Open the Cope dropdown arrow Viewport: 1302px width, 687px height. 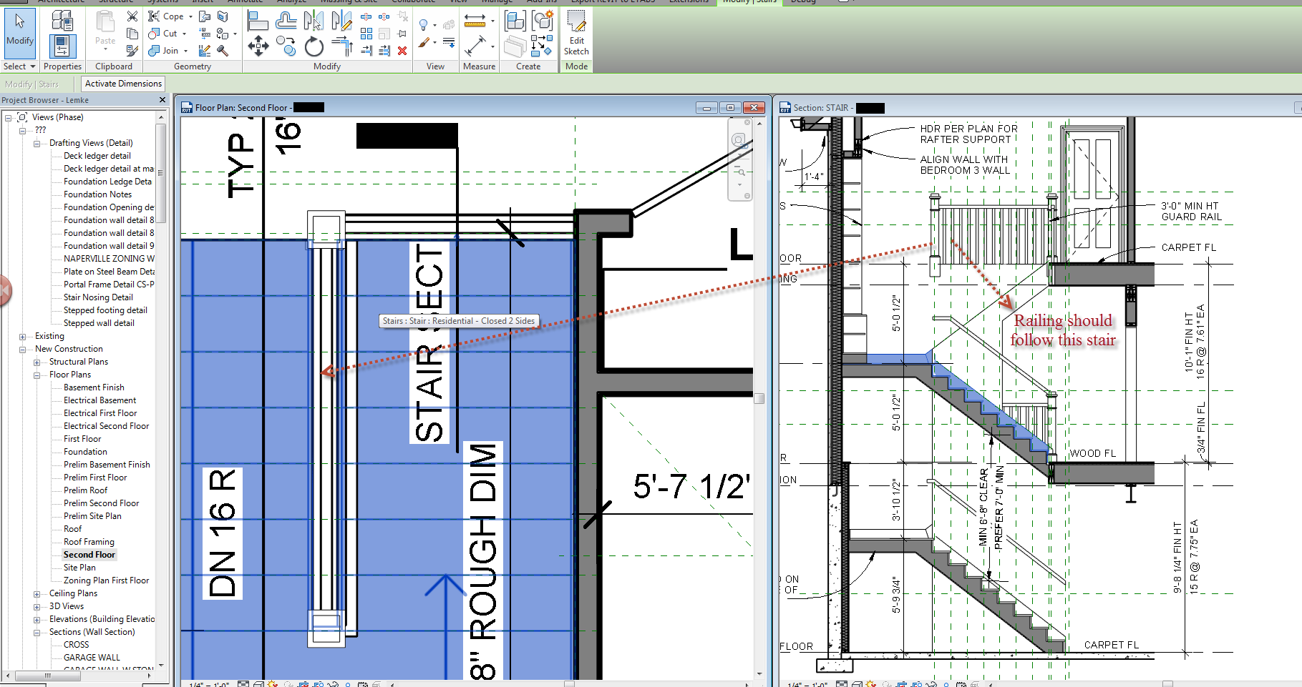tap(191, 16)
